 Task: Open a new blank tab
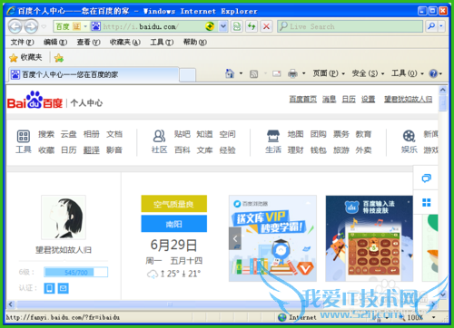pyautogui.click(x=187, y=75)
